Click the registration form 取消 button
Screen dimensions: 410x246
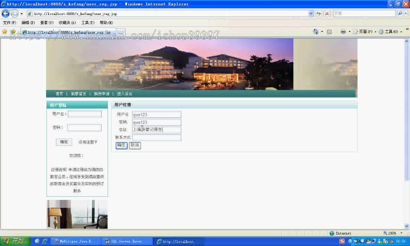click(x=135, y=145)
